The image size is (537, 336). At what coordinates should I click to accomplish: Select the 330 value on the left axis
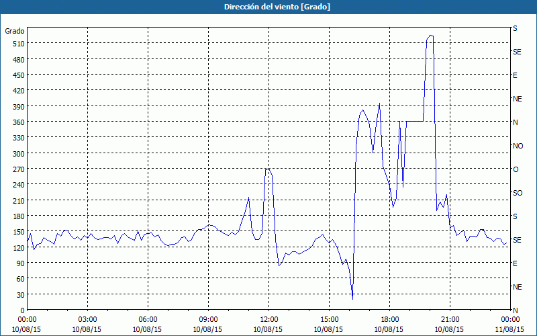tap(19, 138)
